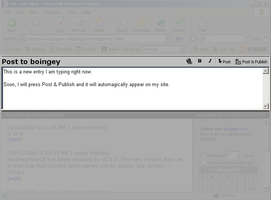Expand the posts count dropdown
Screen dimensions: 271x200
(x=239, y=155)
